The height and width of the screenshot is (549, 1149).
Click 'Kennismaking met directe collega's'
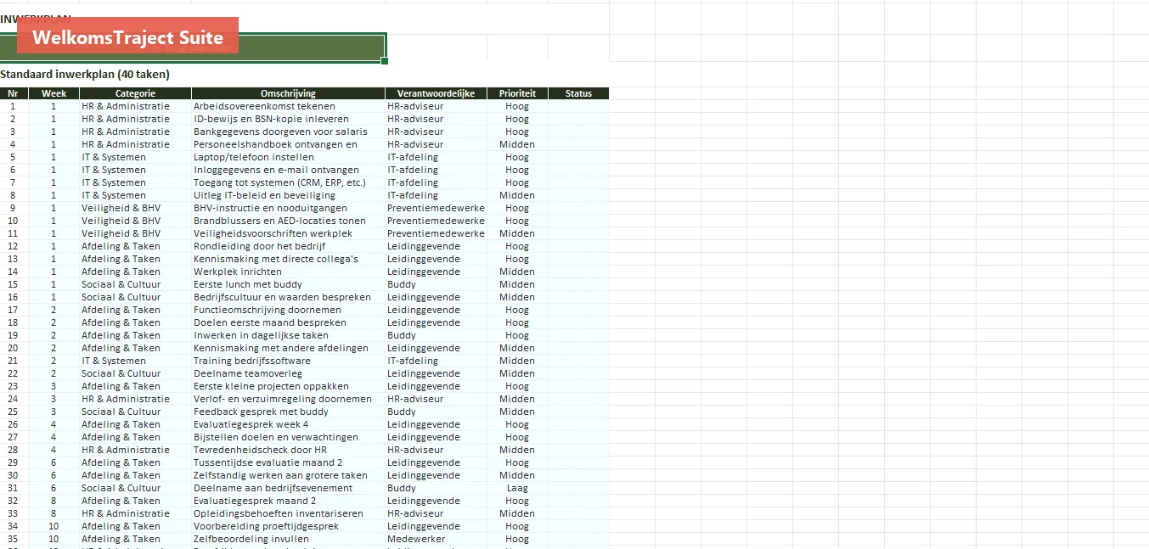coord(289,259)
